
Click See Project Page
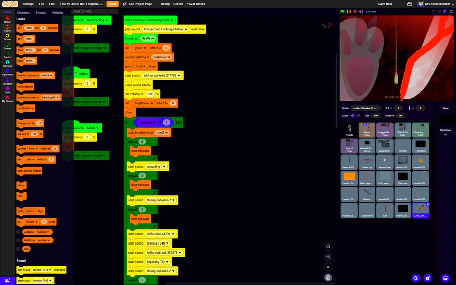coord(137,4)
